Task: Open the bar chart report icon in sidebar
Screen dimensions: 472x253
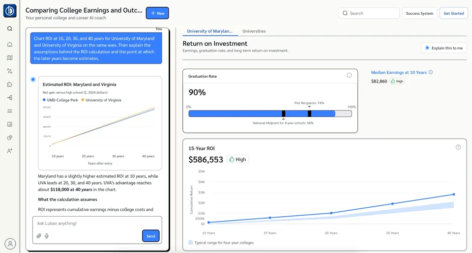Action: point(10,124)
